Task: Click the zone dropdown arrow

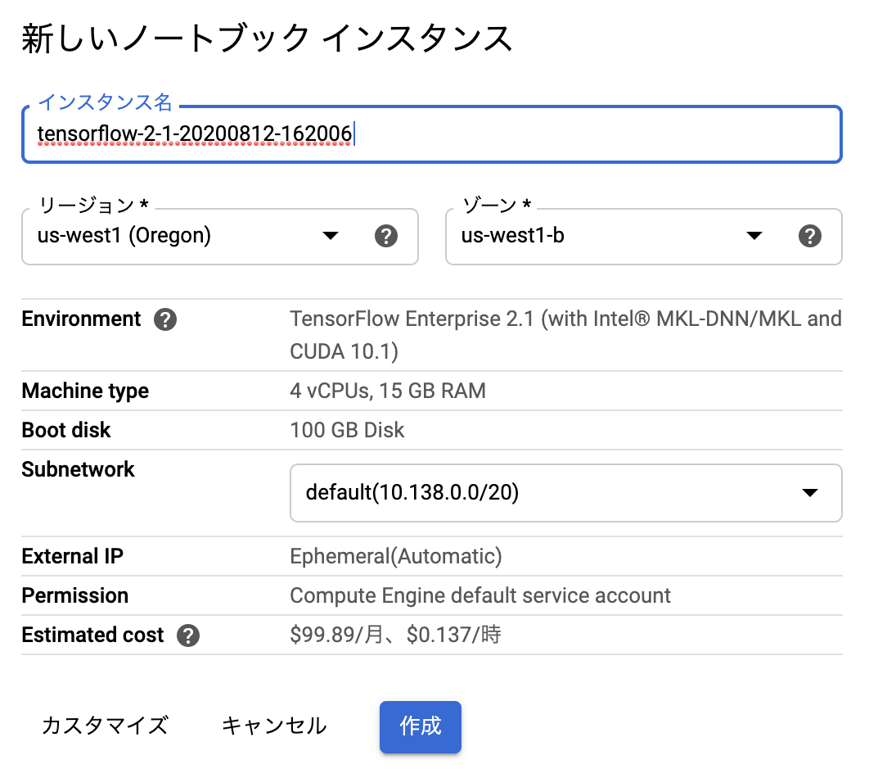Action: tap(754, 237)
